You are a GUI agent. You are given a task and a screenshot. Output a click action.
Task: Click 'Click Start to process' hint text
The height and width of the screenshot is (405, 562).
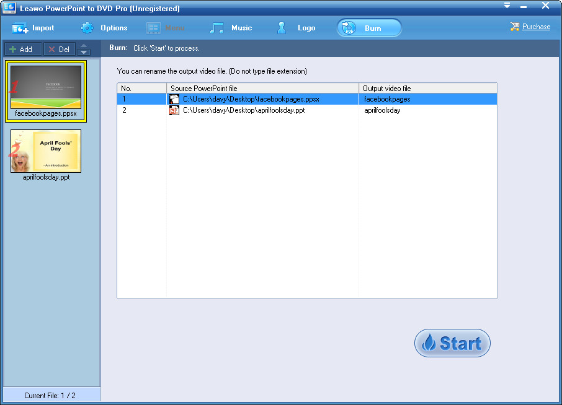pyautogui.click(x=166, y=48)
